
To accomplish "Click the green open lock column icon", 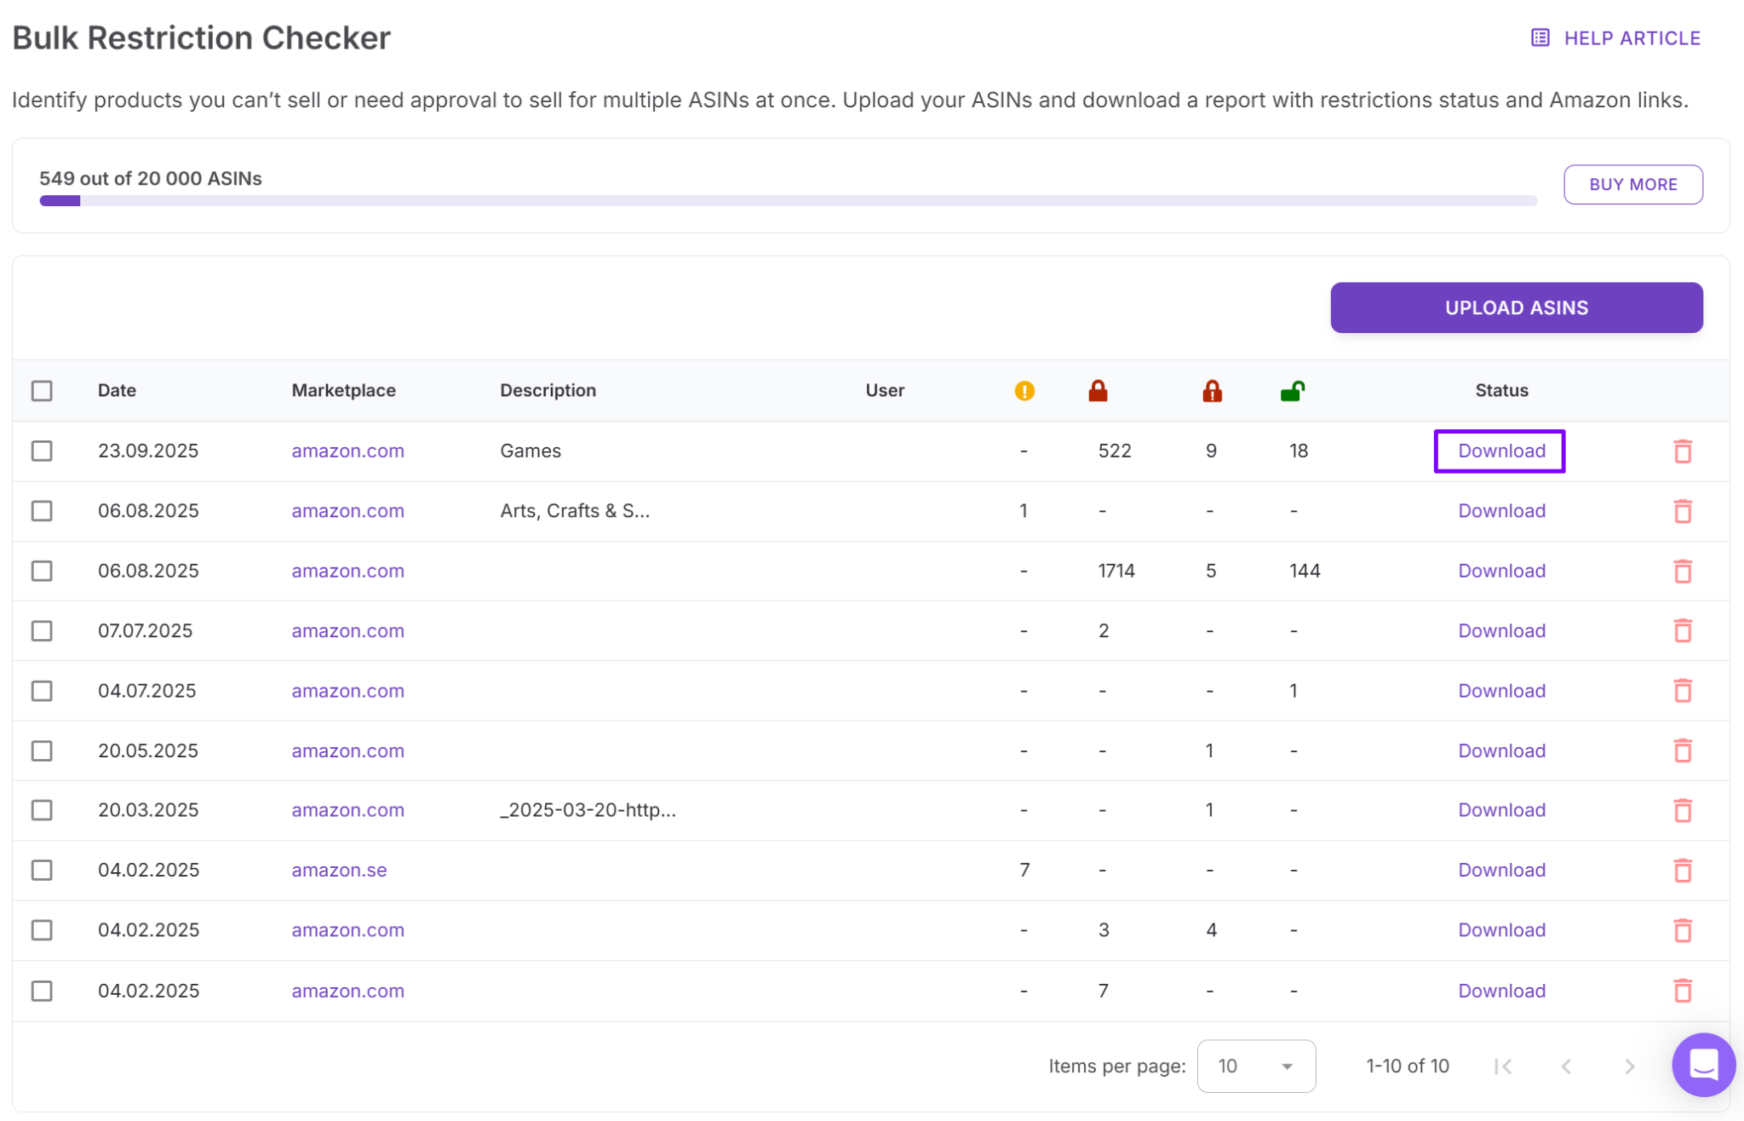I will click(1293, 391).
